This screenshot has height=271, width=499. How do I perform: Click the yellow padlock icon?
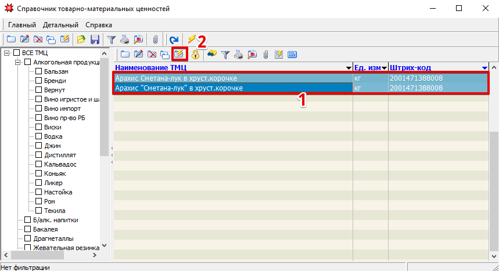pos(196,55)
